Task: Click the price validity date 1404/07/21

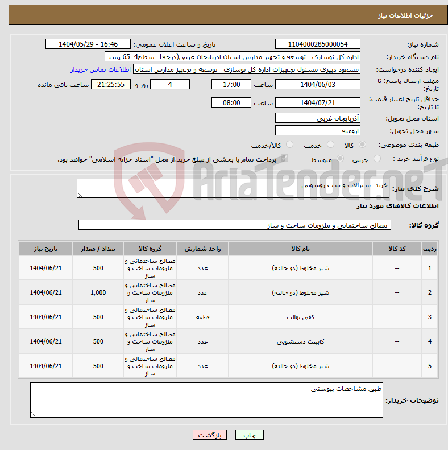Action: point(317,103)
